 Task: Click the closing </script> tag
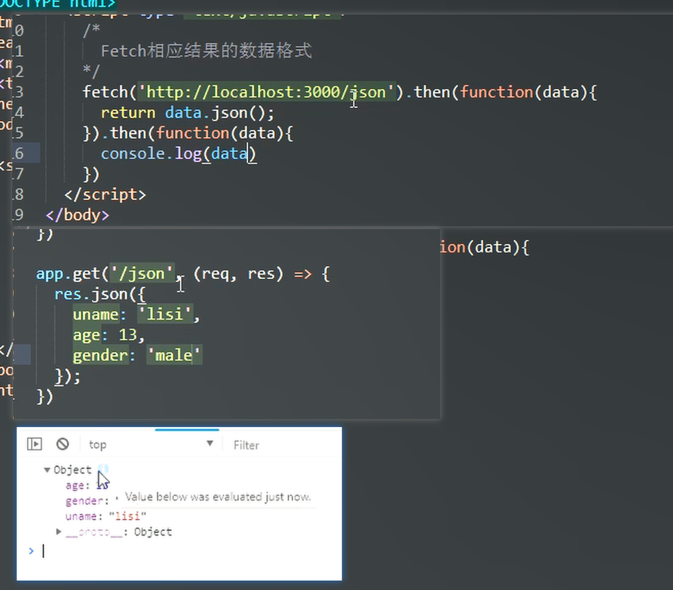tap(105, 194)
